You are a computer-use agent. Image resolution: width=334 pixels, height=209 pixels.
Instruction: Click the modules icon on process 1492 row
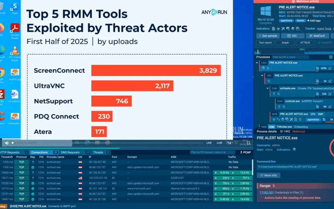330,68
